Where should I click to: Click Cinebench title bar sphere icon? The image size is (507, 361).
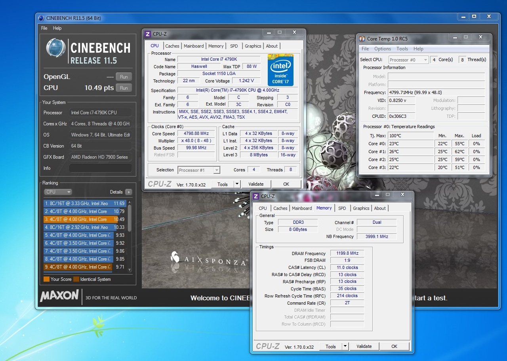(x=41, y=18)
